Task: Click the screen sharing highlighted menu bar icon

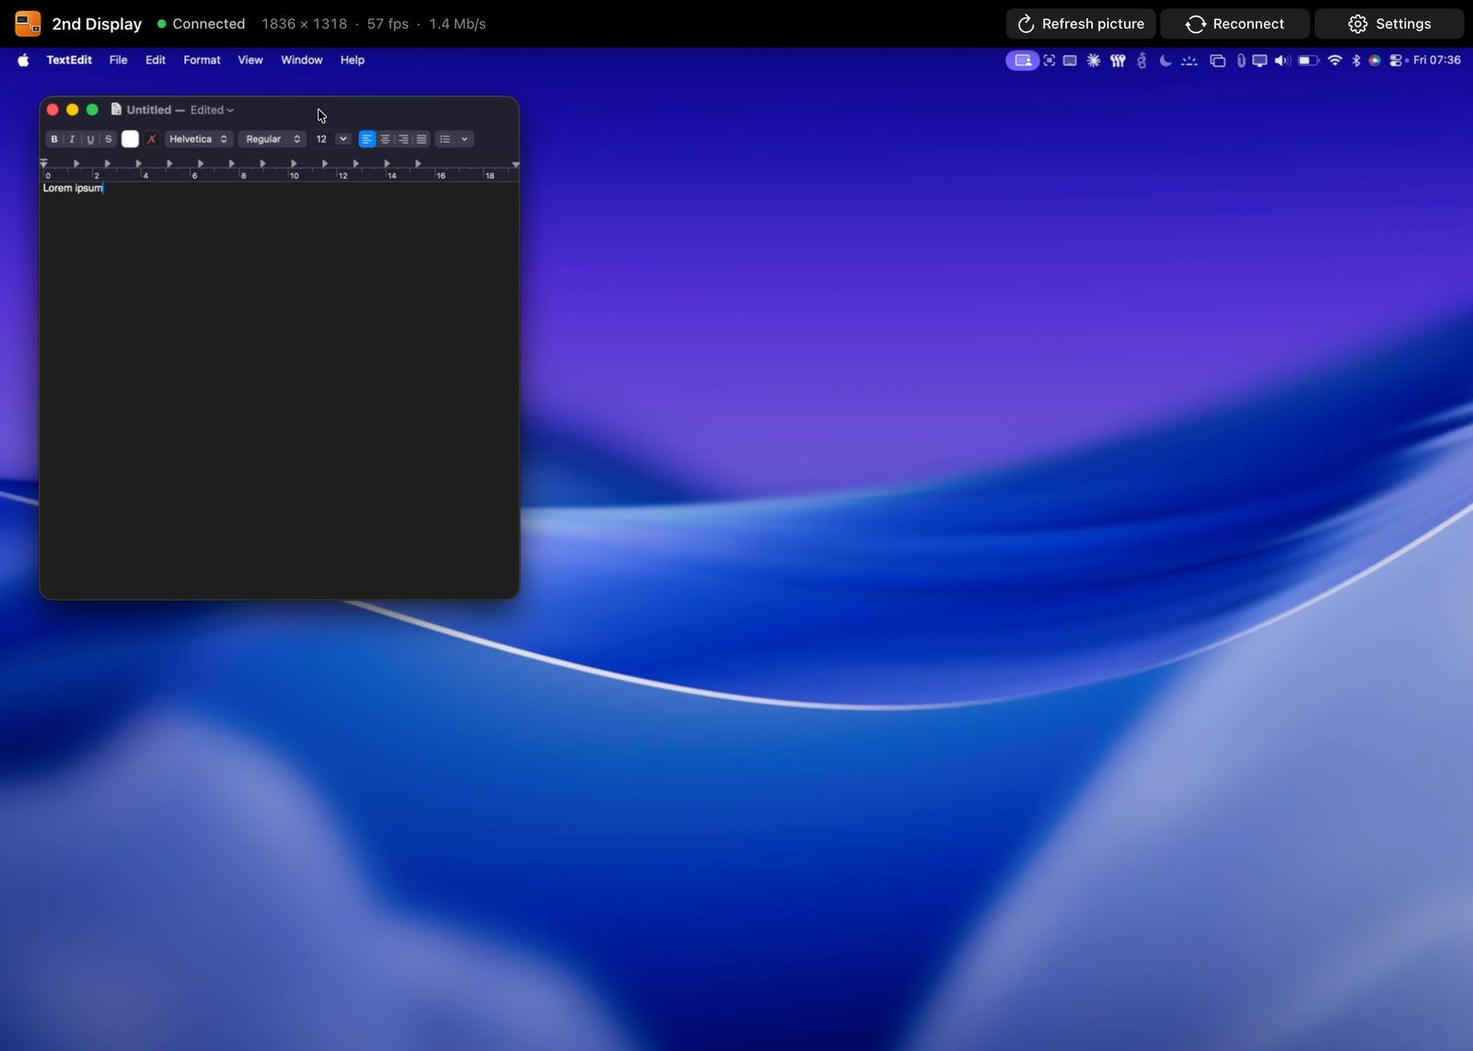Action: click(x=1022, y=60)
